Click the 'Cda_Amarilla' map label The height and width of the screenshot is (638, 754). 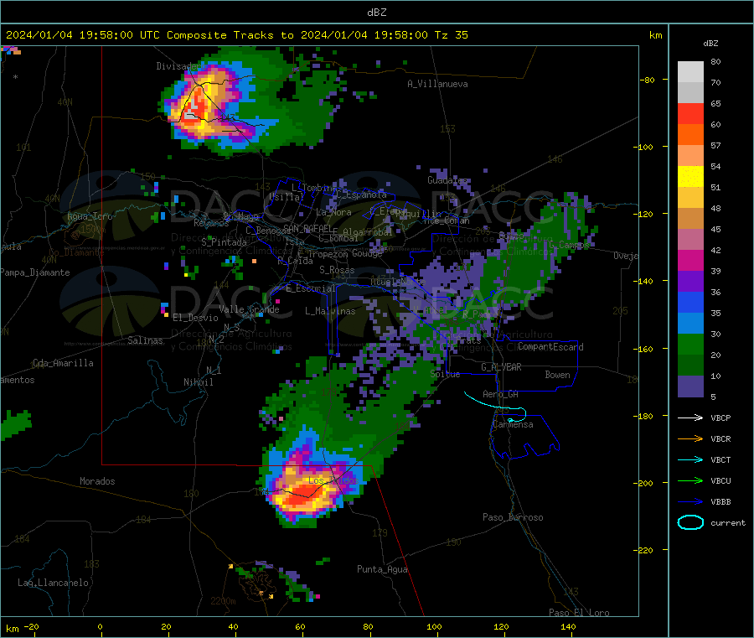(63, 363)
